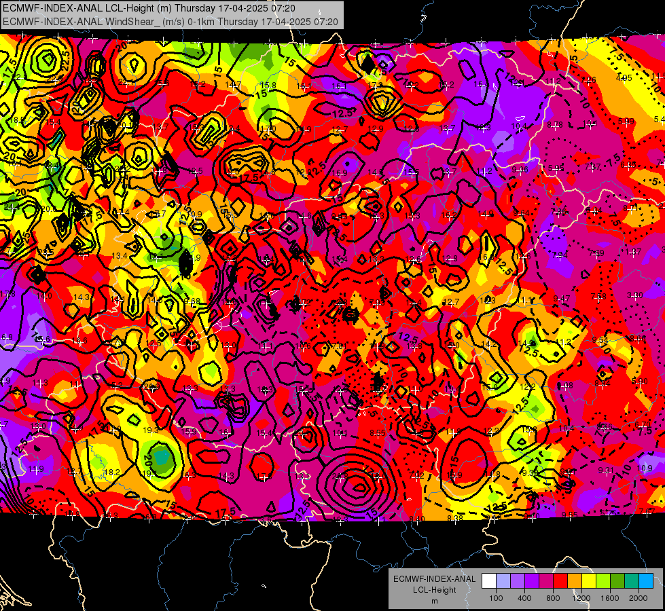Click the 9.47 grid value
This screenshot has height=611, width=665.
562,299
